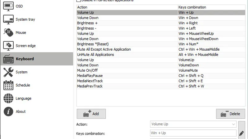The image size is (248, 139).
Task: Click the Add hotkey button
Action: tap(91, 114)
